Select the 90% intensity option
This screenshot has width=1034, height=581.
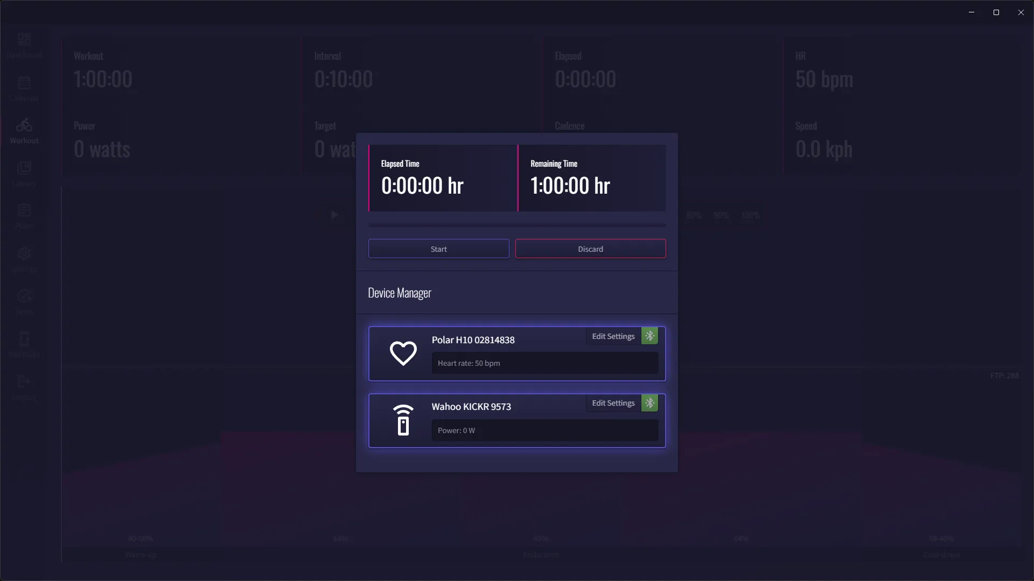721,215
